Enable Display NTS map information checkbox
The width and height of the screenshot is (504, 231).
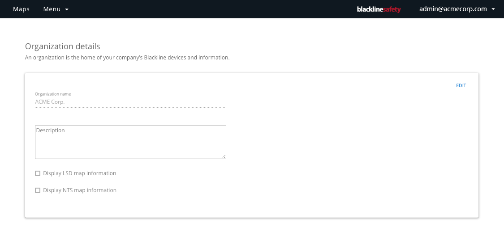(x=38, y=190)
